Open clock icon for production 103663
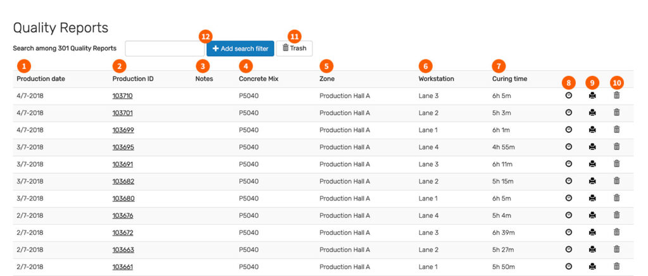The width and height of the screenshot is (648, 276). (569, 249)
